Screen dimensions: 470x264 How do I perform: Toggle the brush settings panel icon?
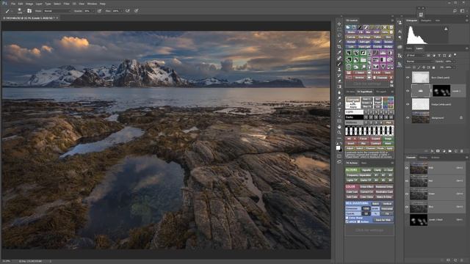coord(29,11)
